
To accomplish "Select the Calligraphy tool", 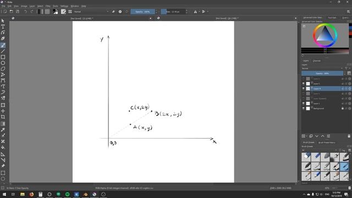I will tap(3, 38).
